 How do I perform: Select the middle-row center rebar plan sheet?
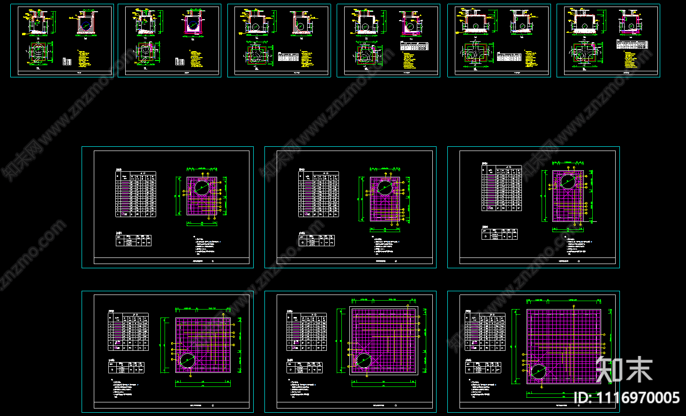tap(350, 207)
